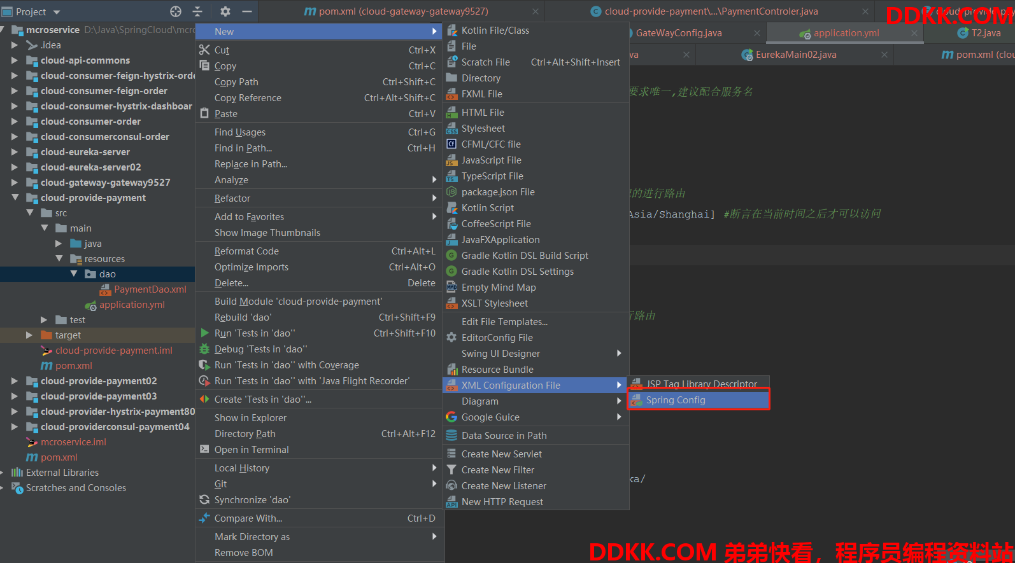Expand the cloud-eureka-server module
1015x563 pixels.
(15, 152)
